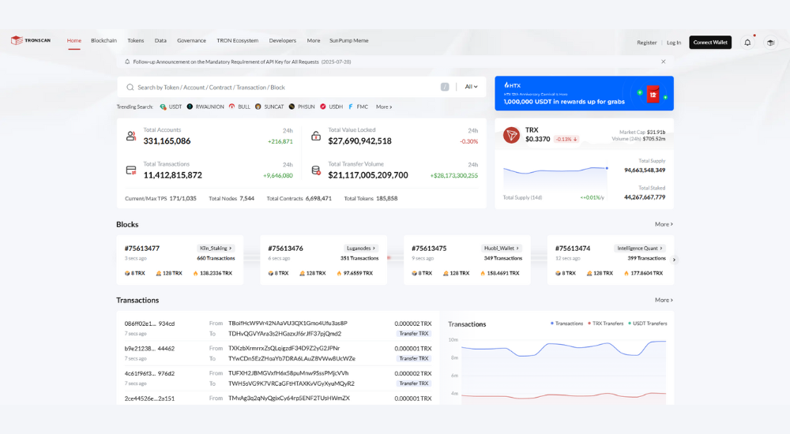Toggle the USDT Transfers chart series

click(x=648, y=324)
